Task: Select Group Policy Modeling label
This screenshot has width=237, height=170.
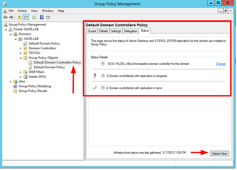Action: point(35,86)
